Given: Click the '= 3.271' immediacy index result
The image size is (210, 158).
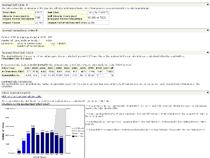Looking at the screenshot, I should [61, 43].
